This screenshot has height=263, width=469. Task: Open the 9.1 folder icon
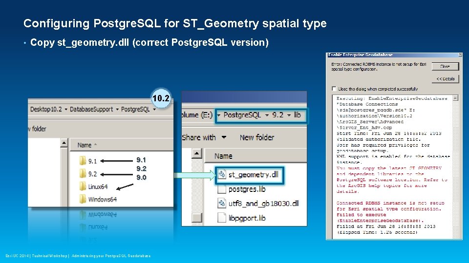coord(83,161)
